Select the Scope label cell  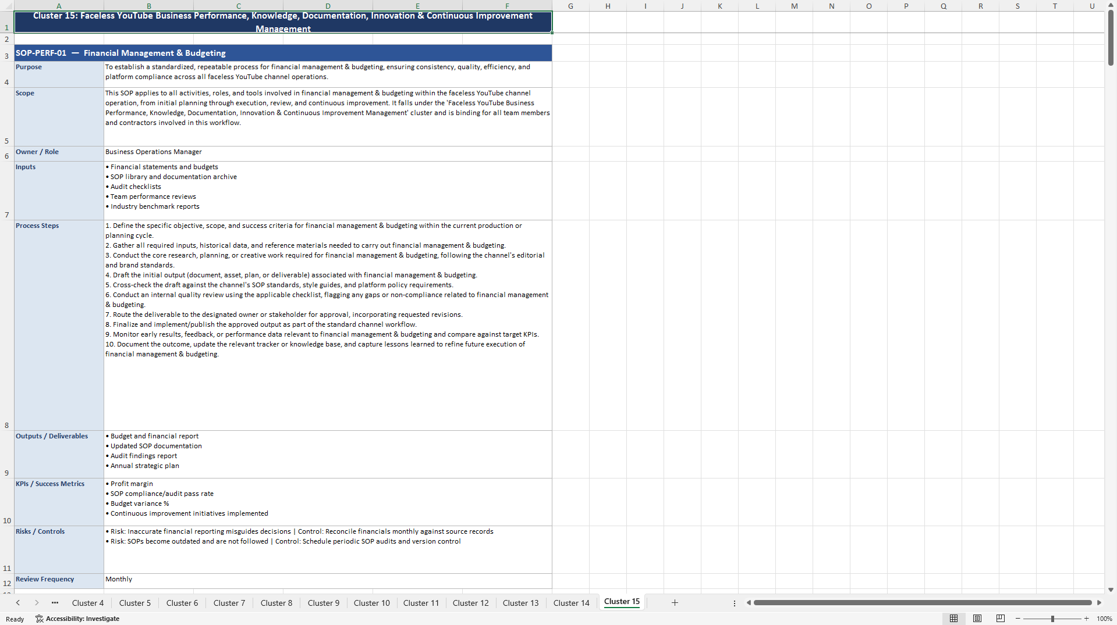(59, 117)
